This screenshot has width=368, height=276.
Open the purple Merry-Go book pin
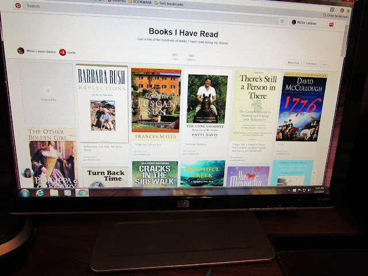click(248, 177)
